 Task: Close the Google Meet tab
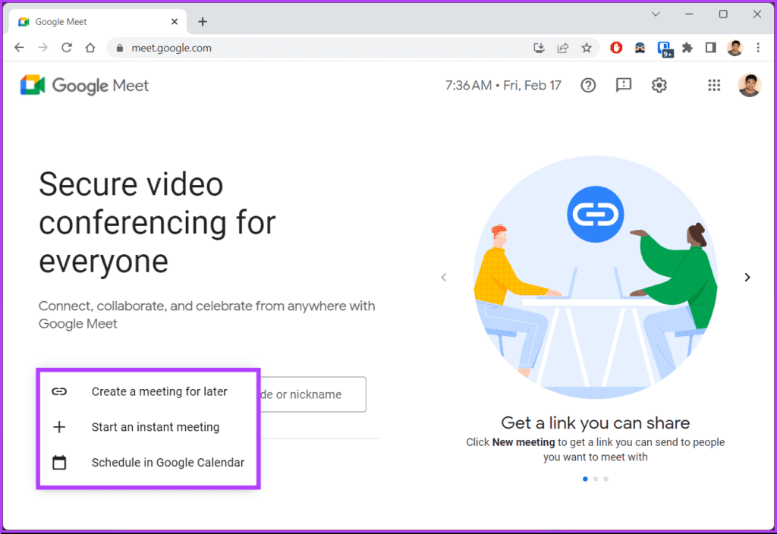point(175,21)
